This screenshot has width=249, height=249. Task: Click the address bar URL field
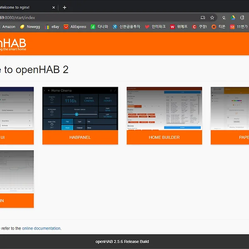point(98,17)
